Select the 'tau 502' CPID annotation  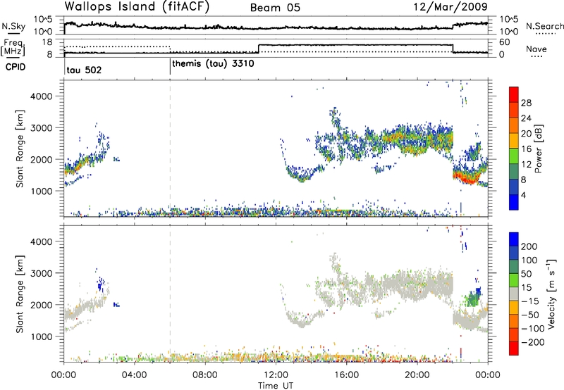[84, 70]
